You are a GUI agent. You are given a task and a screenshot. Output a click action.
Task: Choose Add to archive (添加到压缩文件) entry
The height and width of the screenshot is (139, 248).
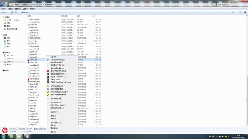(58, 74)
